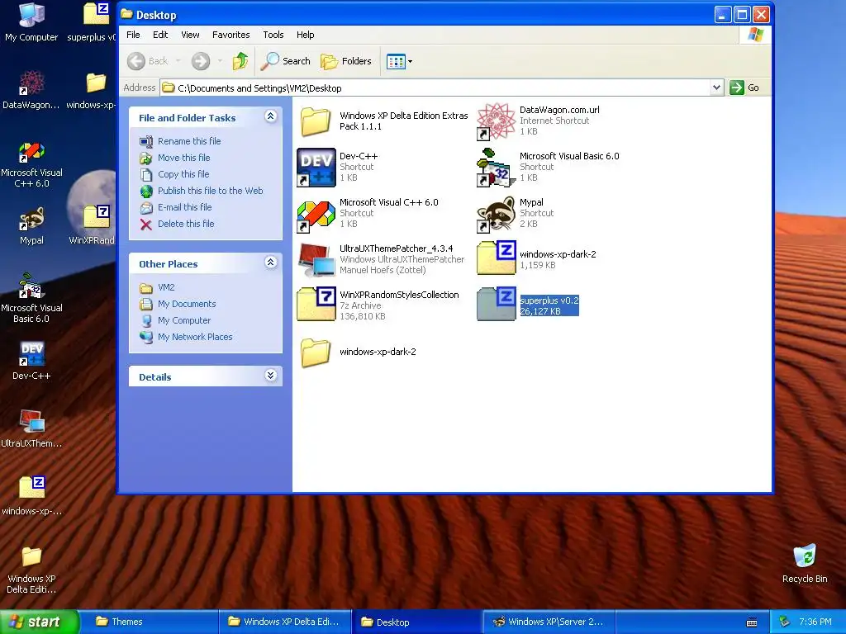Click the address bar path field

pos(441,88)
